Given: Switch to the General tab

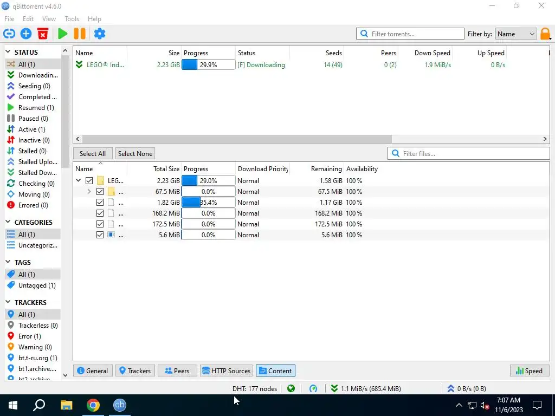Looking at the screenshot, I should [93, 370].
